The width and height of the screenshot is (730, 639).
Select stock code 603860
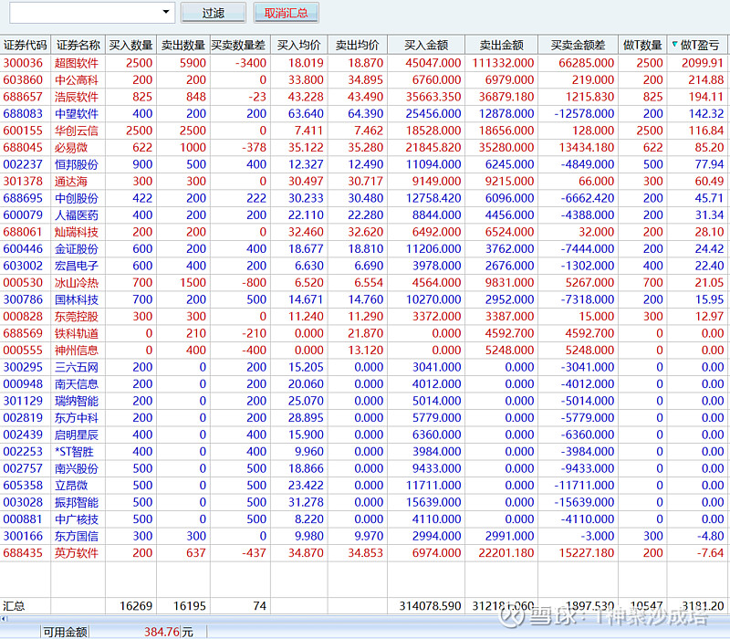(23, 80)
